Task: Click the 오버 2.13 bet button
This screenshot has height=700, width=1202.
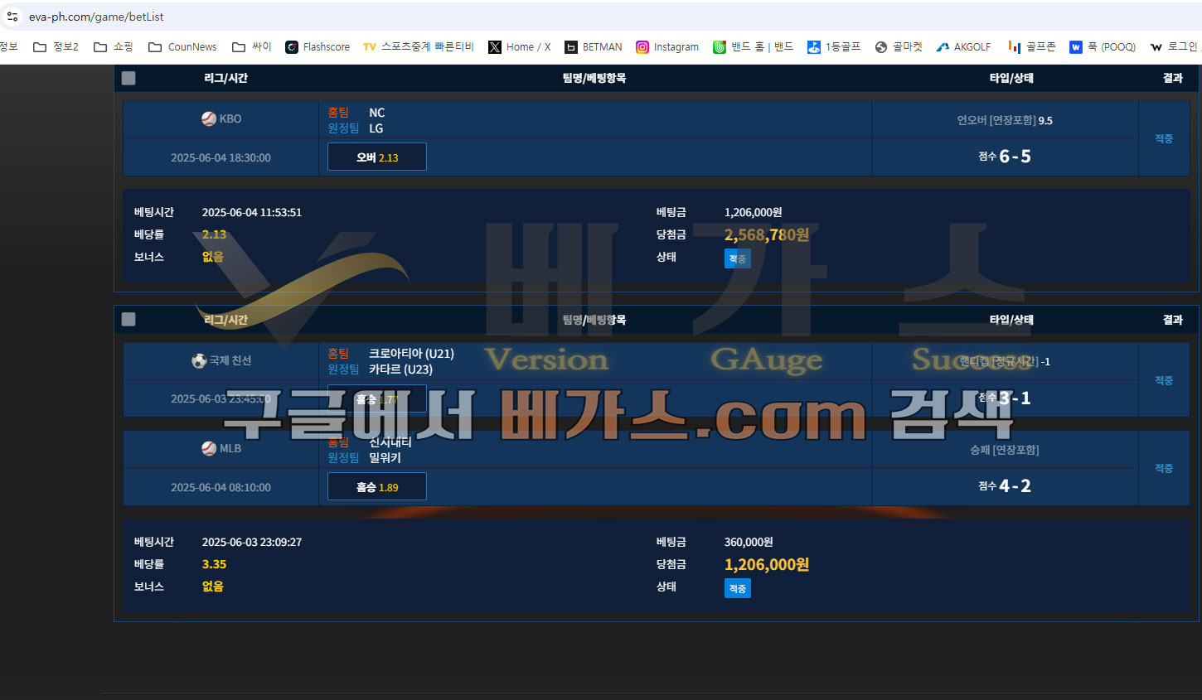Action: 377,157
